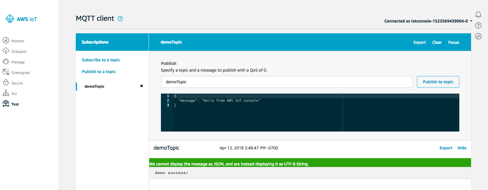
Task: Click the Connected as iotconsole-1523569439004-0 text
Action: [x=426, y=21]
